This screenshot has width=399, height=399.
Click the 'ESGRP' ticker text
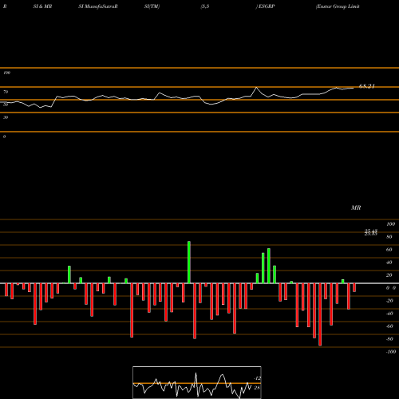pyautogui.click(x=267, y=6)
